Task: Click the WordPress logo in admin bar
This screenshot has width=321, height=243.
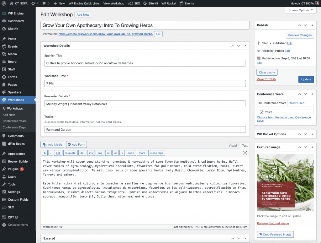Action: click(4, 3)
